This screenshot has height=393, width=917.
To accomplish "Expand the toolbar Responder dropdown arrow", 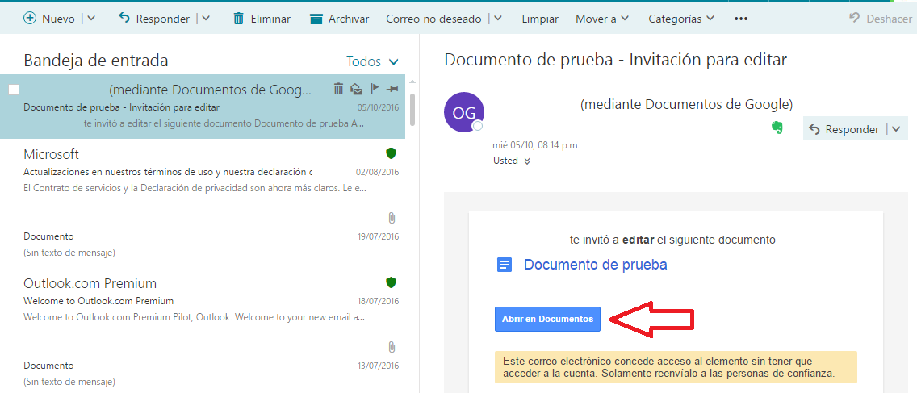I will pyautogui.click(x=205, y=18).
